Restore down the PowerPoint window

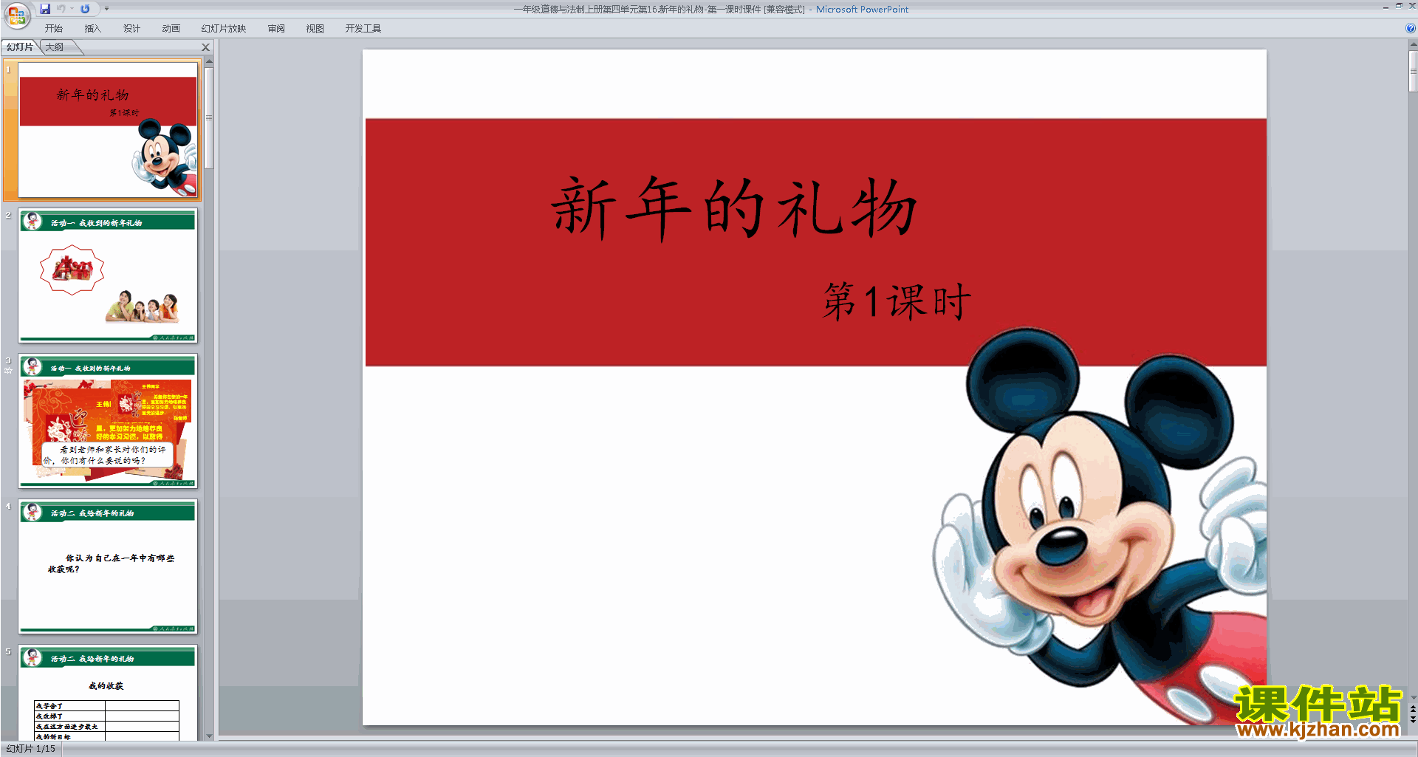(1399, 7)
